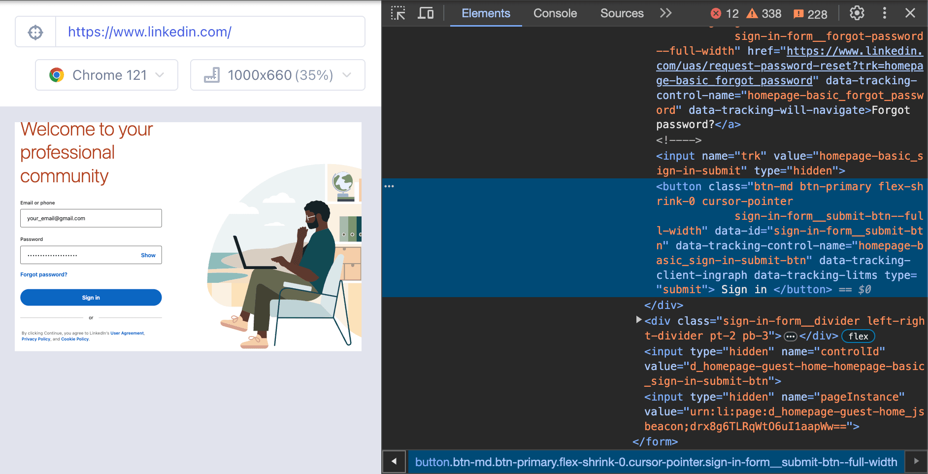Expand collapsed ellipsis in divider div
928x474 pixels.
click(x=791, y=337)
